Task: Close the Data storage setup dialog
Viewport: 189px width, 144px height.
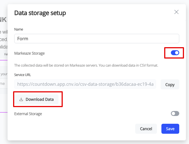Action: click(176, 12)
